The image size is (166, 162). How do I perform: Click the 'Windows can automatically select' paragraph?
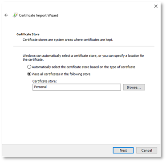(83, 58)
